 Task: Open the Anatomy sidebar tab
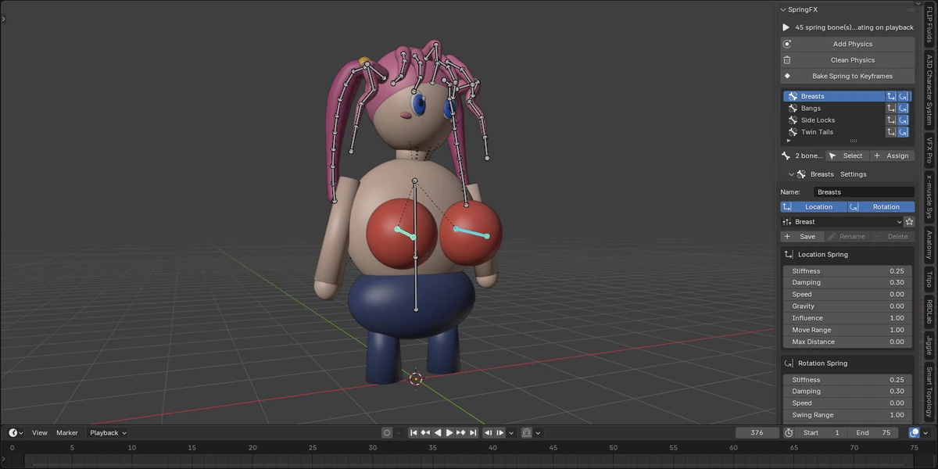pos(929,243)
